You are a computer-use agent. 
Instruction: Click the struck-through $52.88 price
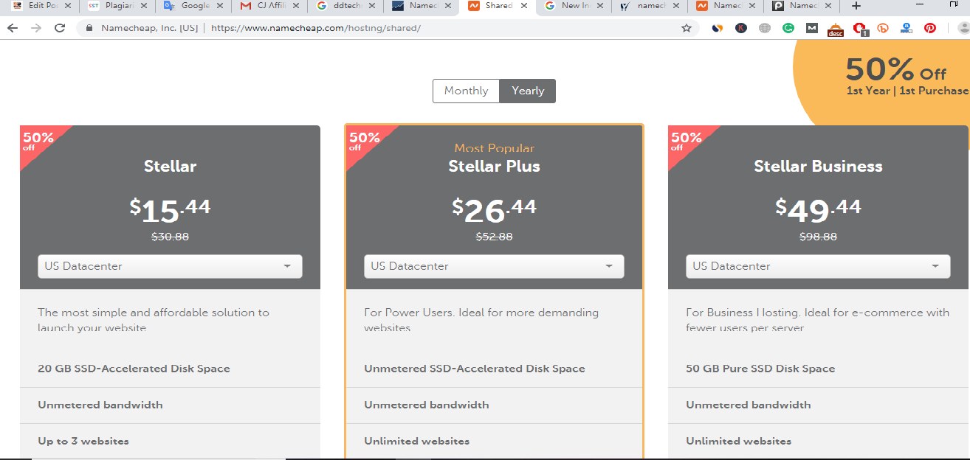[x=494, y=237]
